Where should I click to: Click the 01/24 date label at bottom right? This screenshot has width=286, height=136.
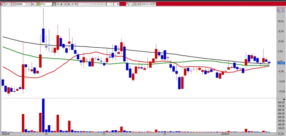(x=281, y=134)
